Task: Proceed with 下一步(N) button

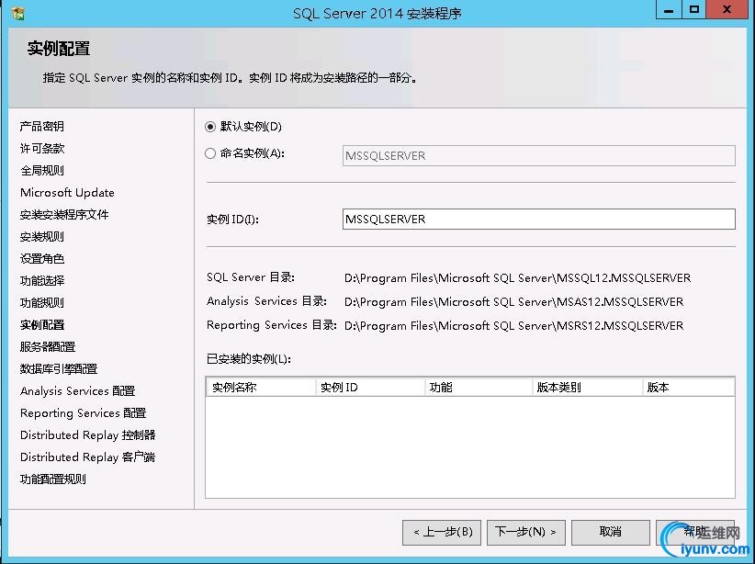Action: coord(525,532)
